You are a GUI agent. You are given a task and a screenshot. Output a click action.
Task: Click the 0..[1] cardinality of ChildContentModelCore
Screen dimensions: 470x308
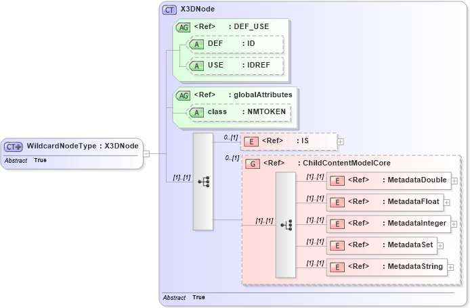[x=232, y=158]
